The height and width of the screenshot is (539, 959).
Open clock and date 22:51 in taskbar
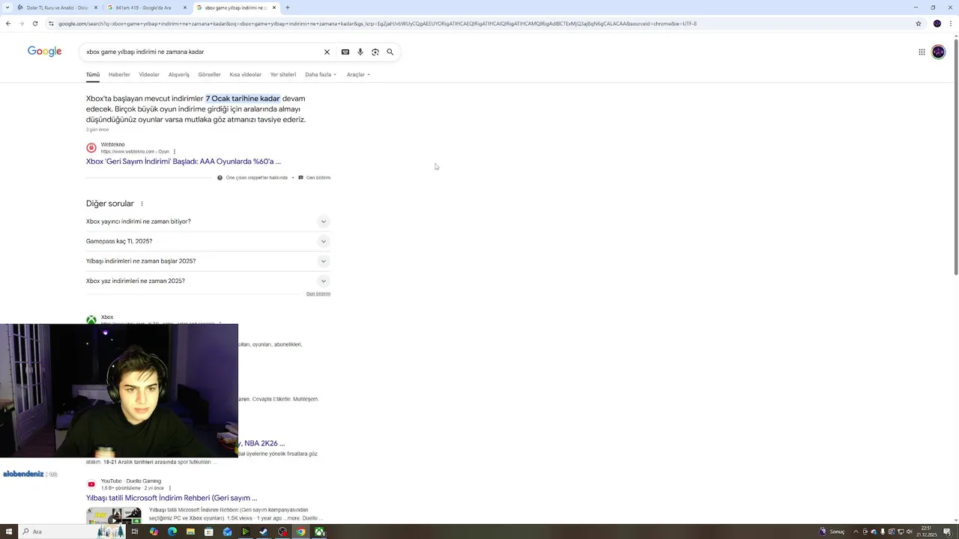(x=927, y=532)
